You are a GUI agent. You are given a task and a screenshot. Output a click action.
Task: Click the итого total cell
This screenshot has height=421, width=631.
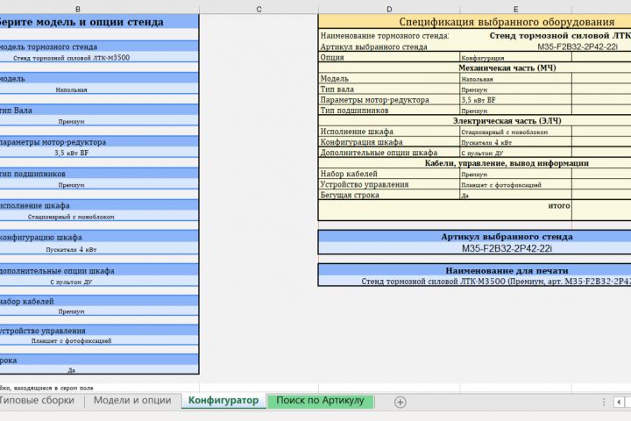tap(444, 210)
